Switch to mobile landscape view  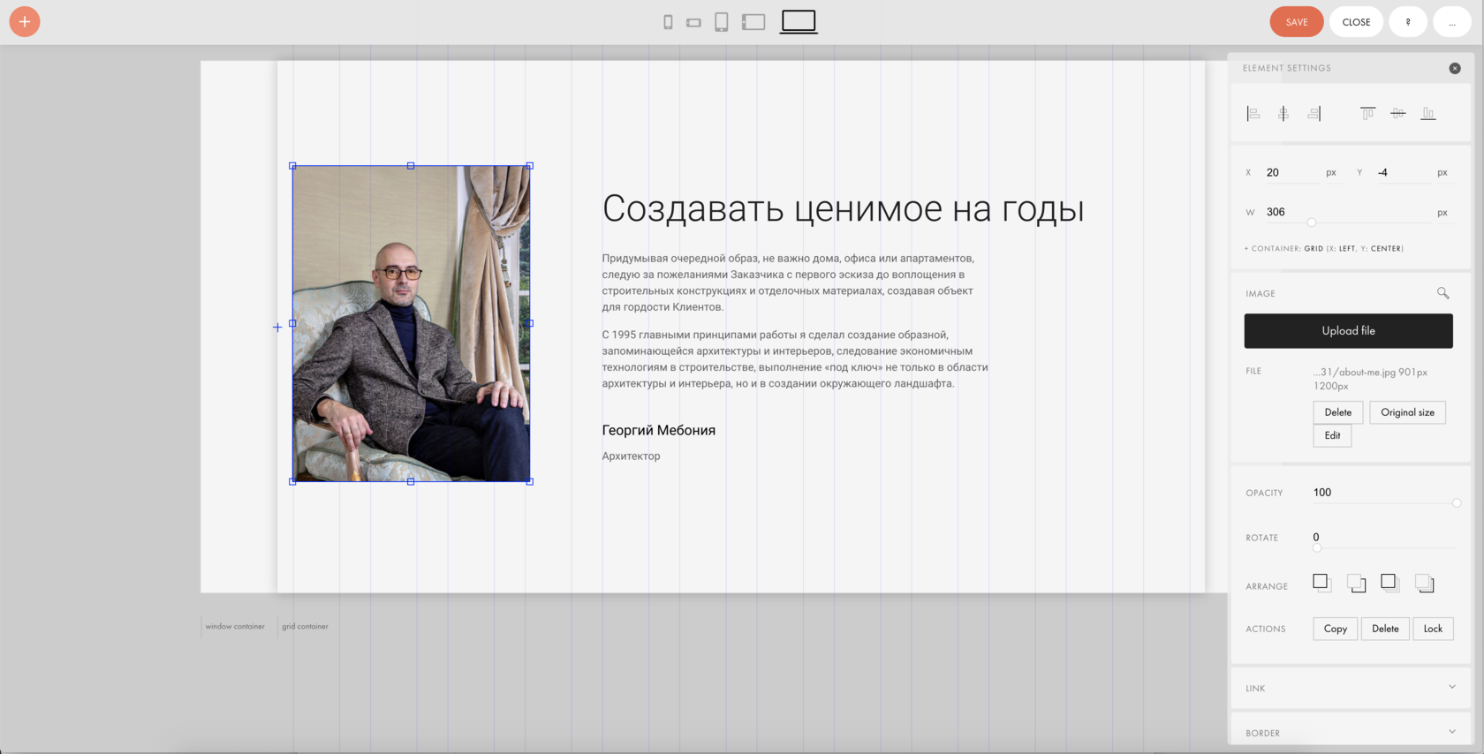[693, 23]
